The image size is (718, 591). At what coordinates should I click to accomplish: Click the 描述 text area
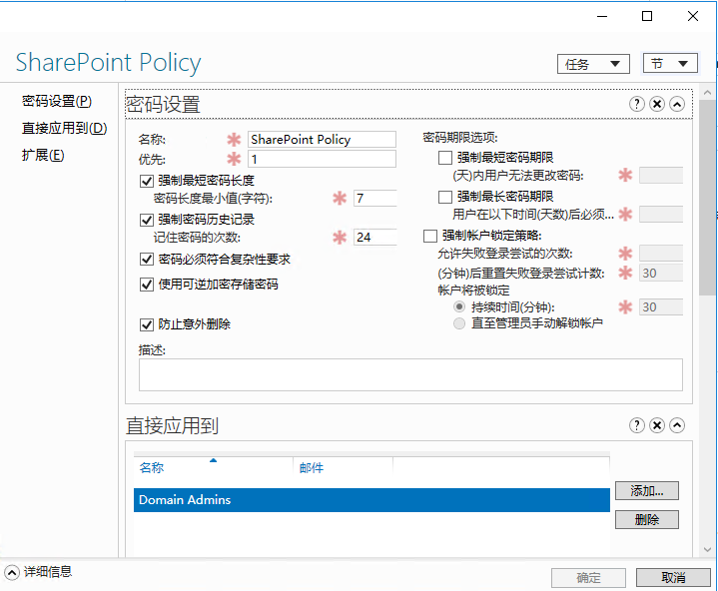click(410, 375)
